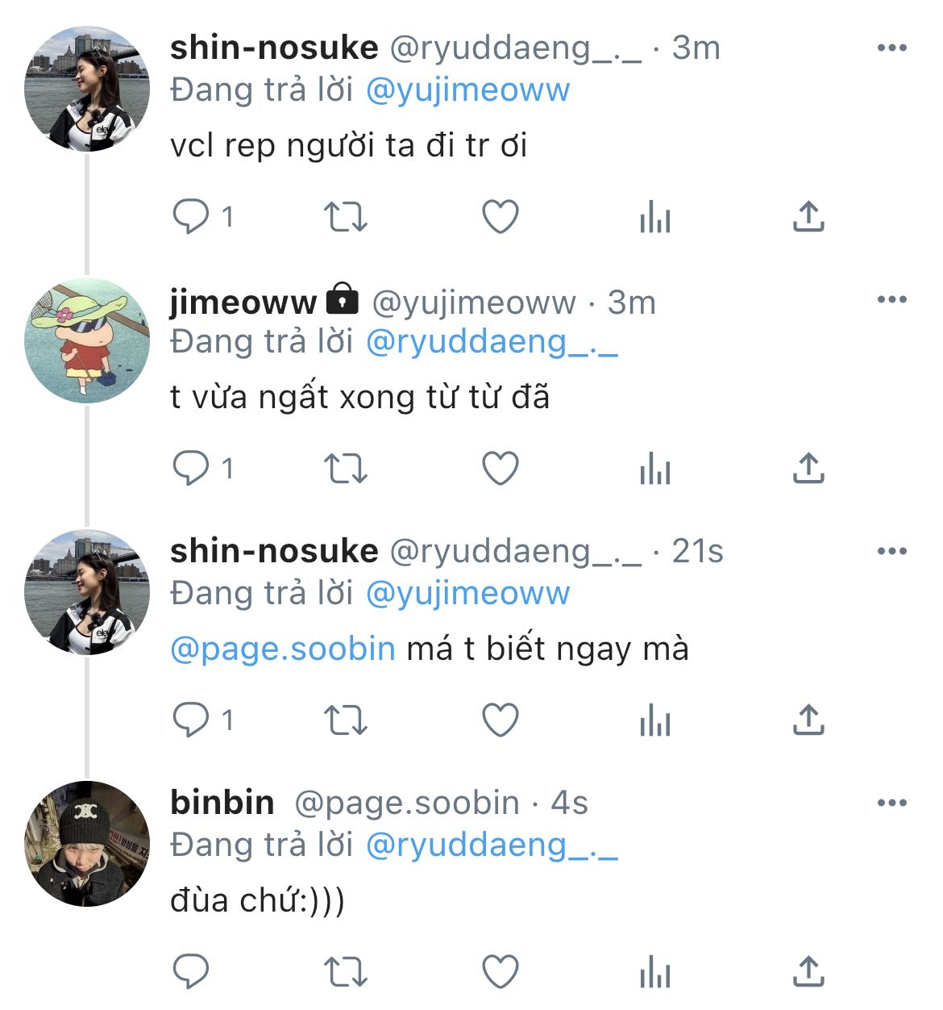Share binbin's "đùa chứ:)))" tweet

tap(808, 972)
